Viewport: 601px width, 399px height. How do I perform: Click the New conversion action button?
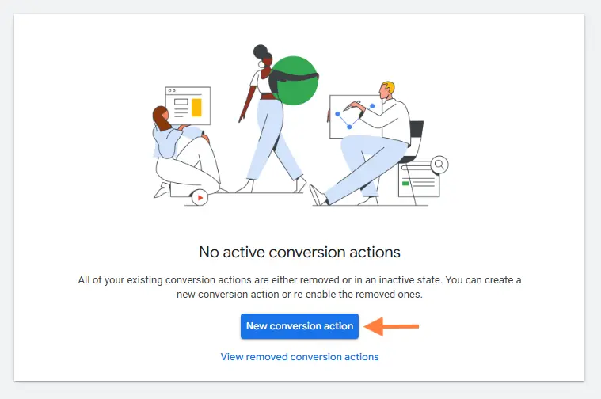[x=299, y=326]
